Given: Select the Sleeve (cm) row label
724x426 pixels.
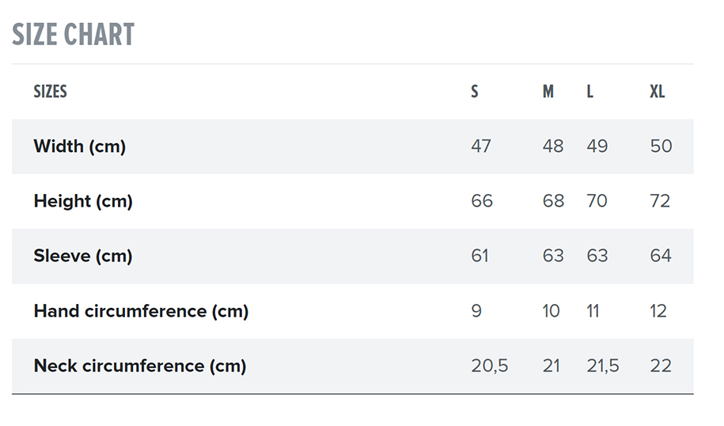Looking at the screenshot, I should coord(83,256).
